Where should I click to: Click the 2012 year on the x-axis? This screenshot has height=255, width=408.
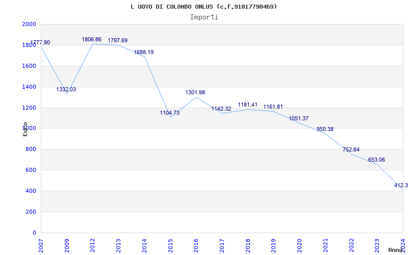pyautogui.click(x=92, y=244)
